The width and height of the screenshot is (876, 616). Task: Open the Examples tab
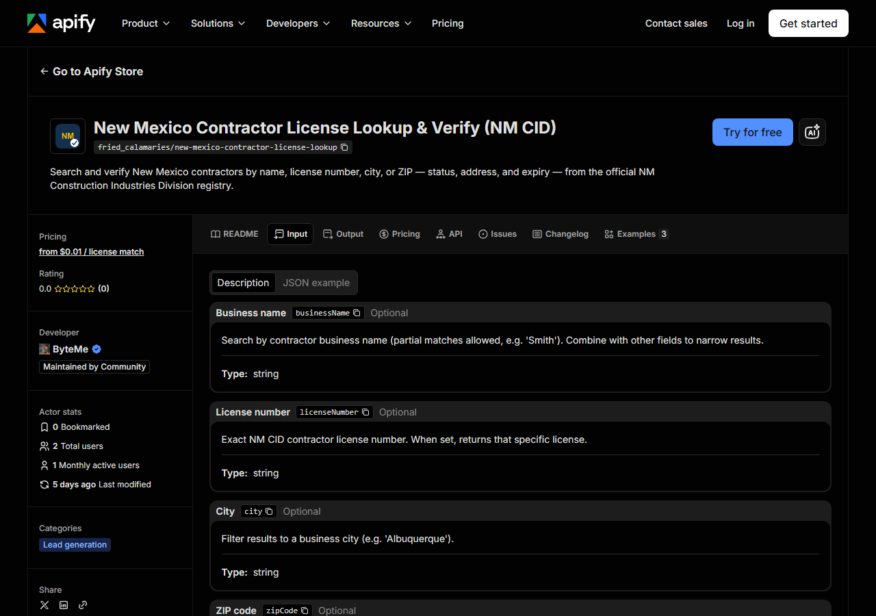[x=636, y=234]
